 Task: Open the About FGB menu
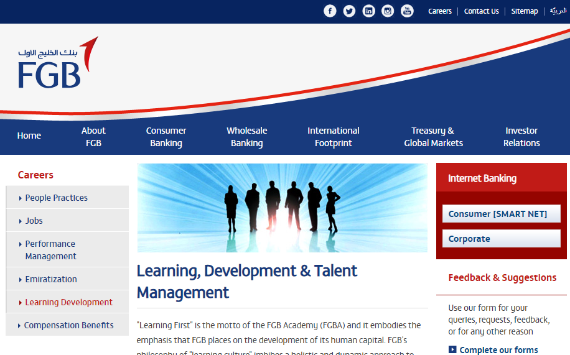(x=93, y=137)
